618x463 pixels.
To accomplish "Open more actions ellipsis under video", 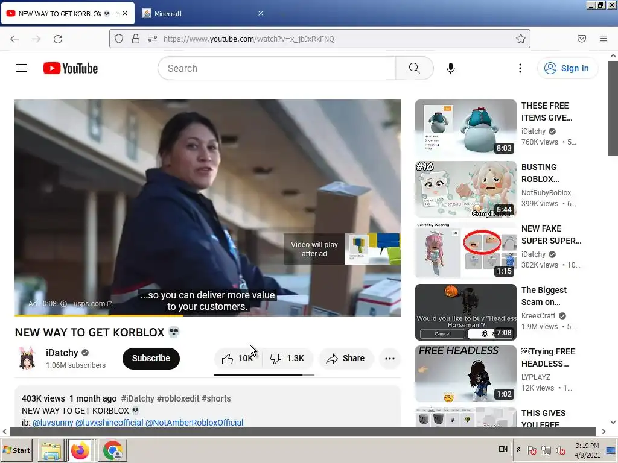I will pyautogui.click(x=390, y=358).
